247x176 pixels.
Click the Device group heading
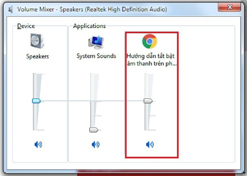point(26,26)
